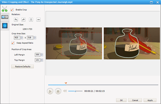Click the Left Margin value field

point(38,55)
